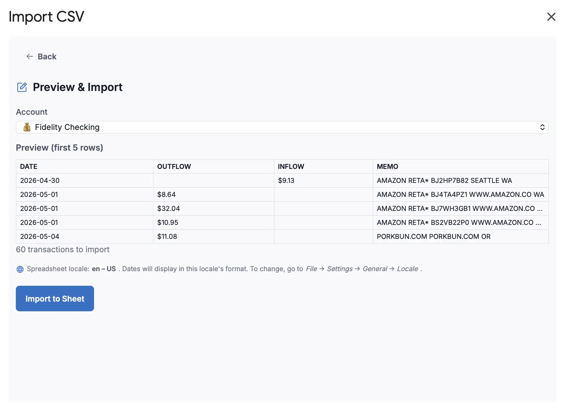Click the italic Locale path text
Viewport: 566px width, 409px height.
(x=407, y=269)
